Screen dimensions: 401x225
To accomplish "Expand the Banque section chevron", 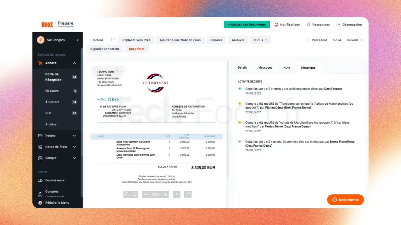I will 74,158.
